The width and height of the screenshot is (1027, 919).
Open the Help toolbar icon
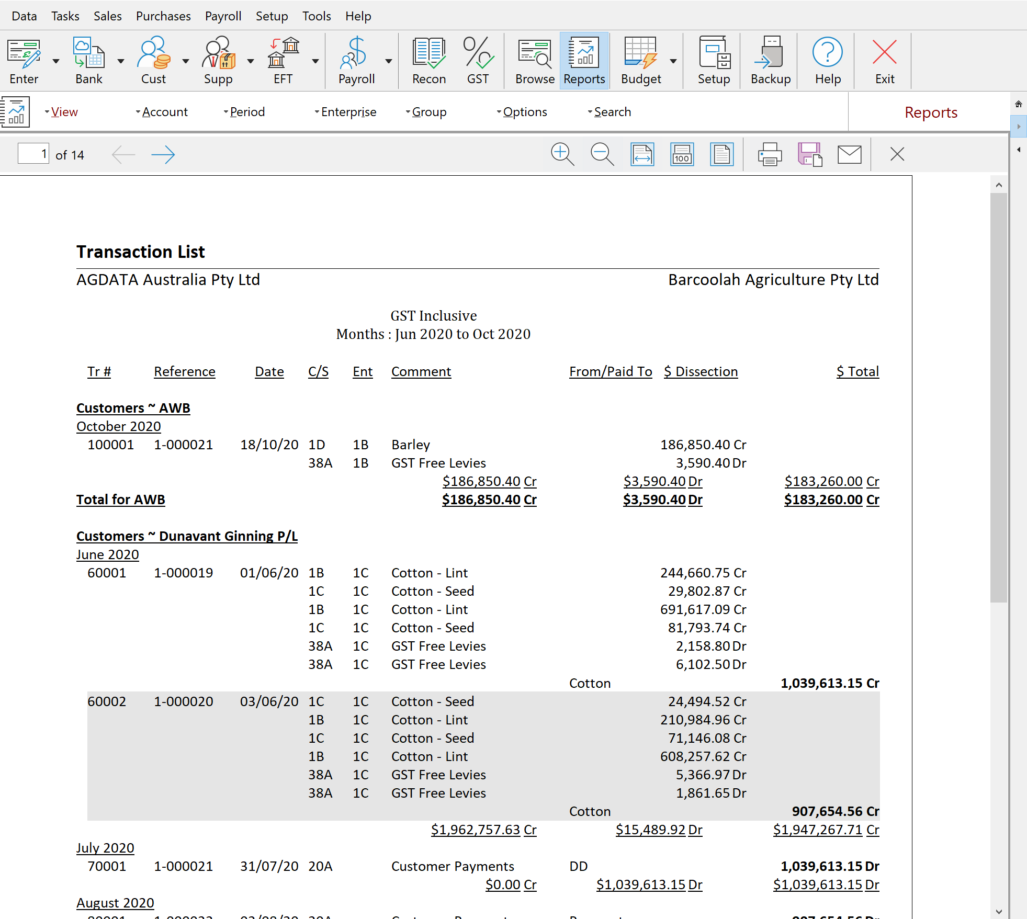click(828, 61)
